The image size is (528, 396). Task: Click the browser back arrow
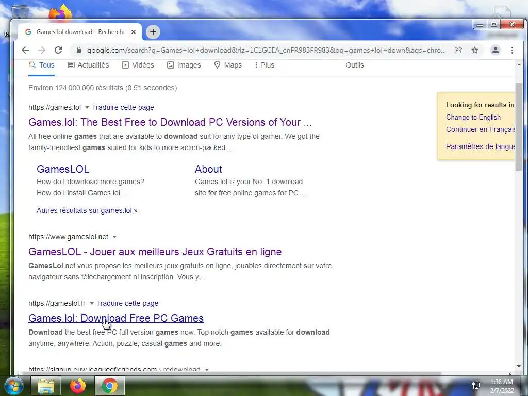25,50
